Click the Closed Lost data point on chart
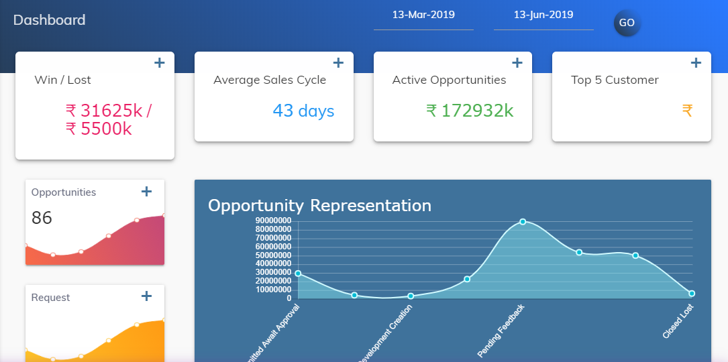 (x=692, y=294)
